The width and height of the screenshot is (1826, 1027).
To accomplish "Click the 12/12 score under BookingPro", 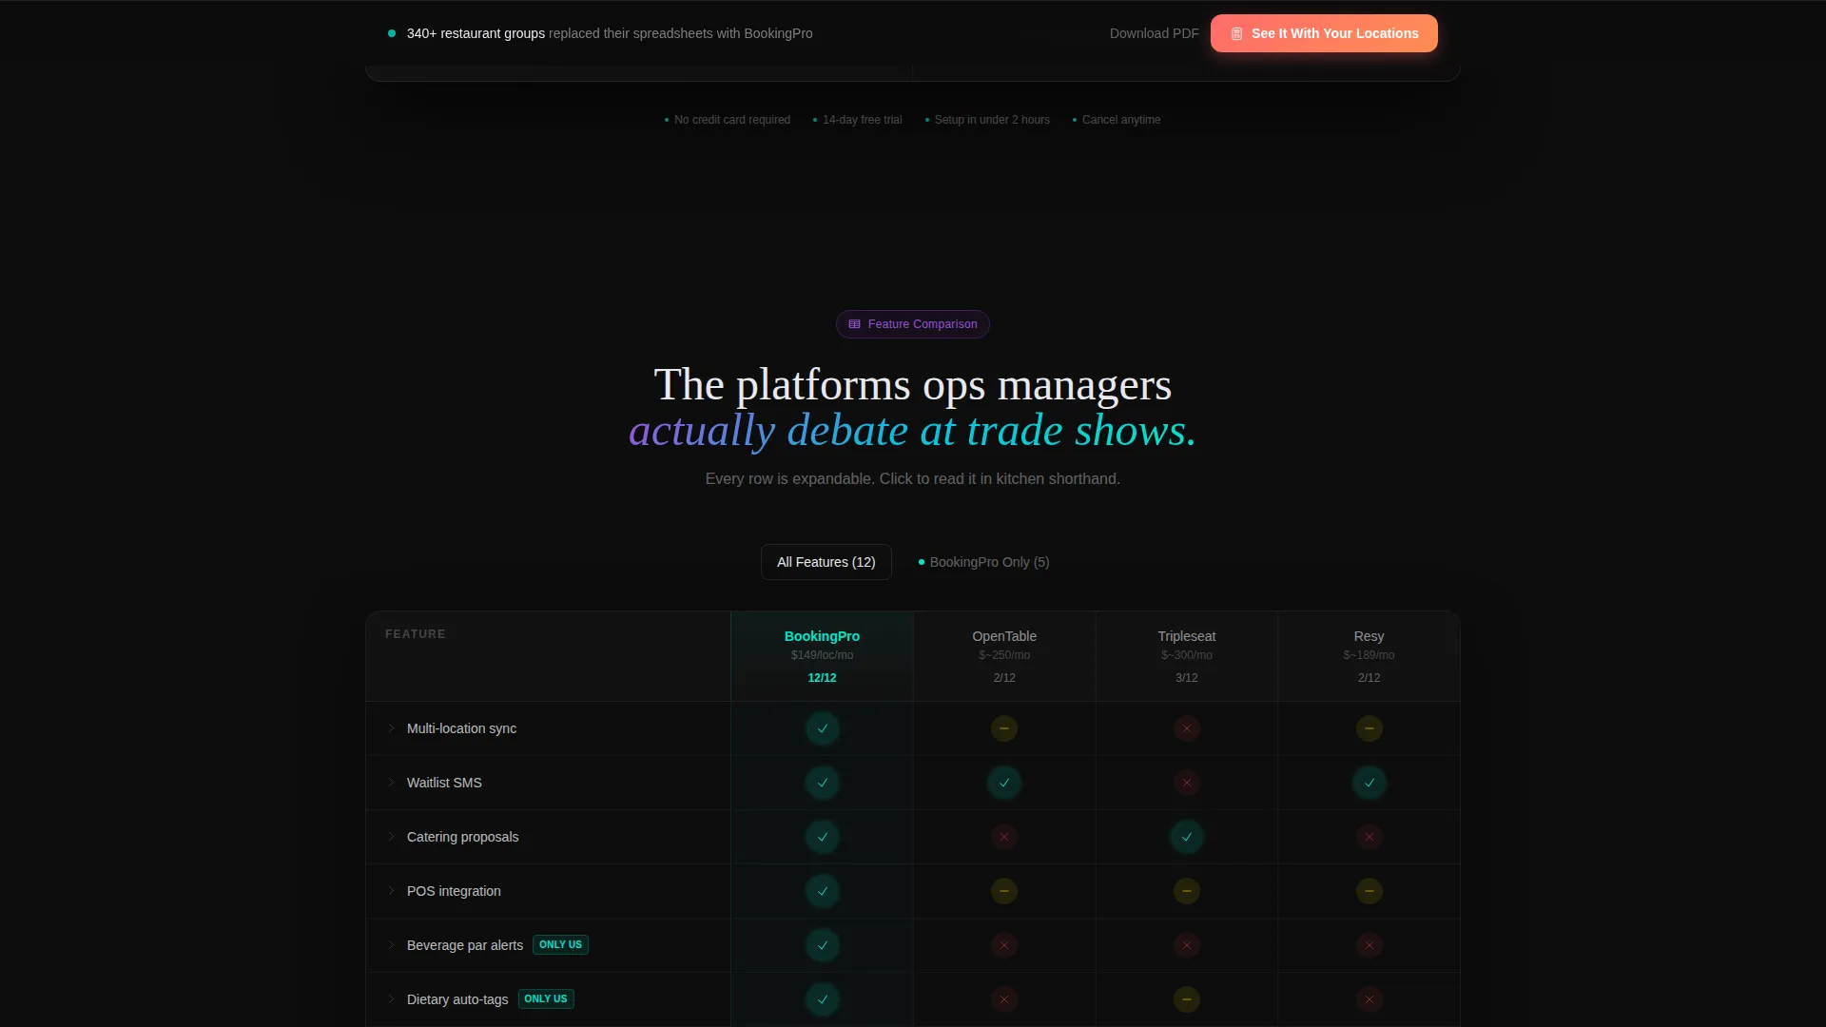I will [822, 678].
